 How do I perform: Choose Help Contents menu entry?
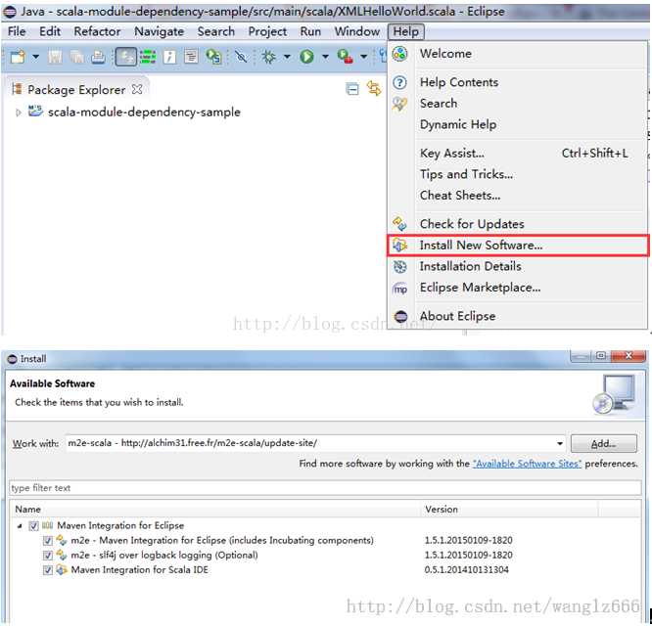point(518,82)
